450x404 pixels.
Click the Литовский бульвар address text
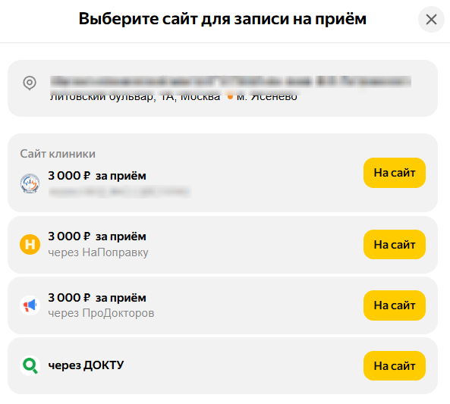tap(135, 97)
